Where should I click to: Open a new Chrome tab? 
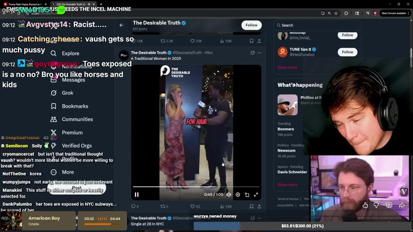(x=101, y=4)
